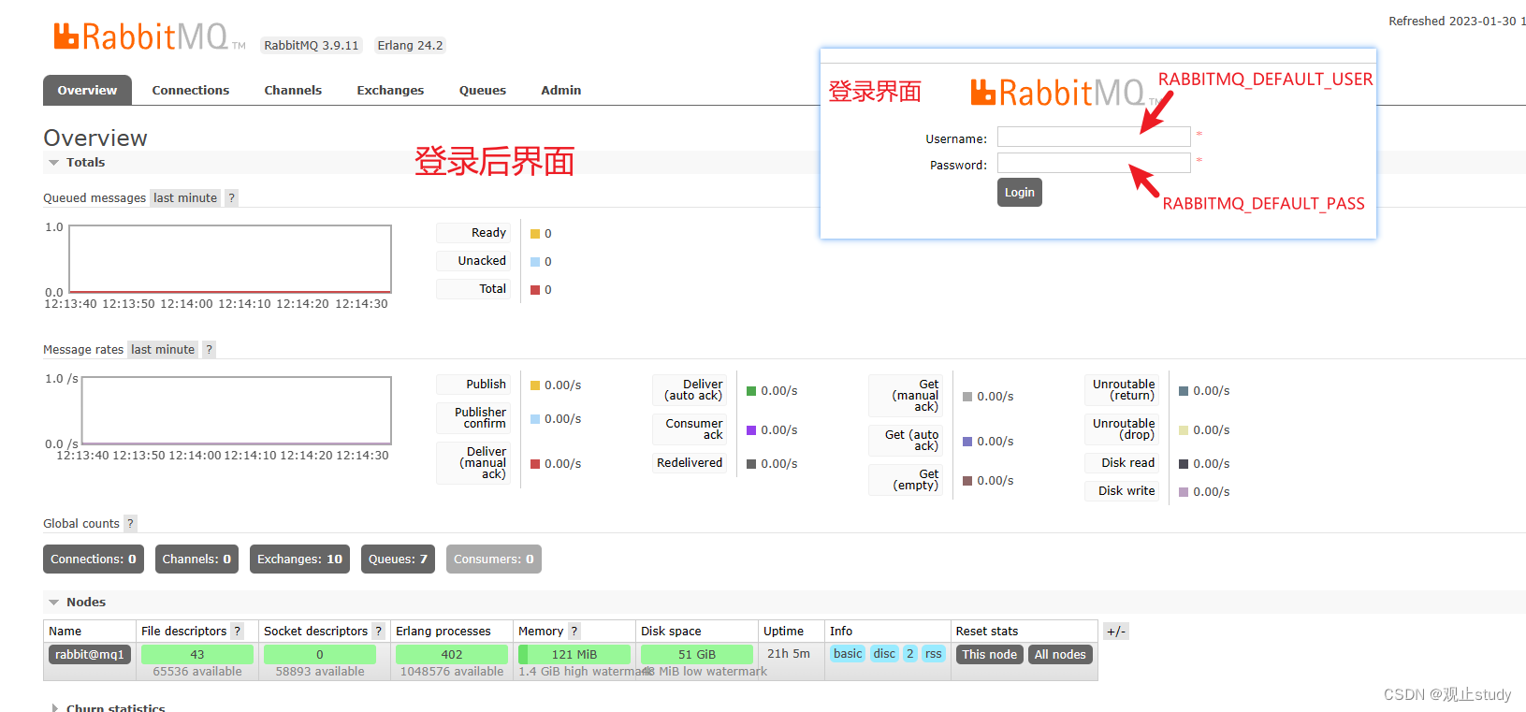Change Message rates range from last minute

[x=163, y=349]
